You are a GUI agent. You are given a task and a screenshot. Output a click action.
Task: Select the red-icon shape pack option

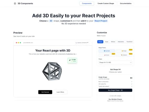pos(107,55)
